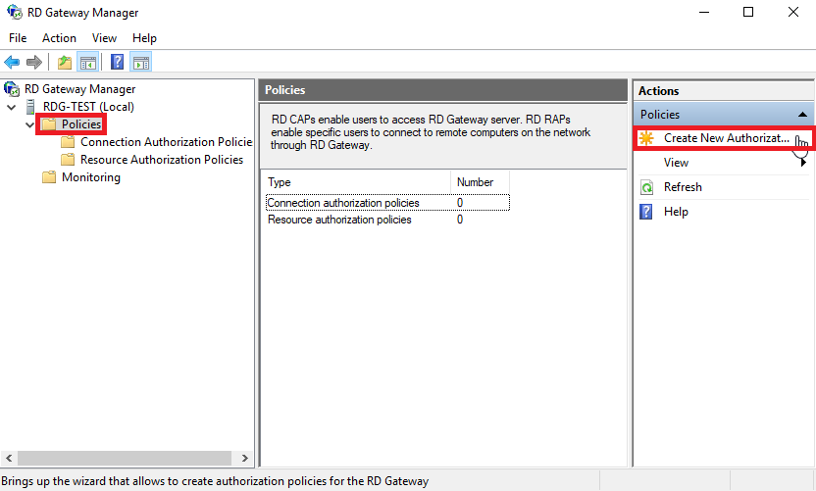Click the Forward arrow toolbar icon
This screenshot has height=491, width=816.
[33, 63]
